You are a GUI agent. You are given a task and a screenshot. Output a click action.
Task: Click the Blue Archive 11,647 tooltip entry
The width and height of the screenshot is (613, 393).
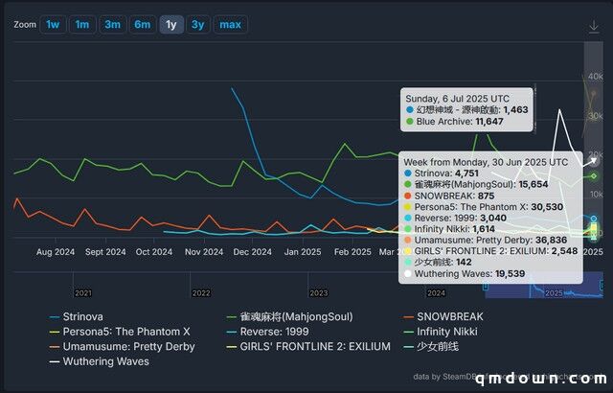point(455,122)
